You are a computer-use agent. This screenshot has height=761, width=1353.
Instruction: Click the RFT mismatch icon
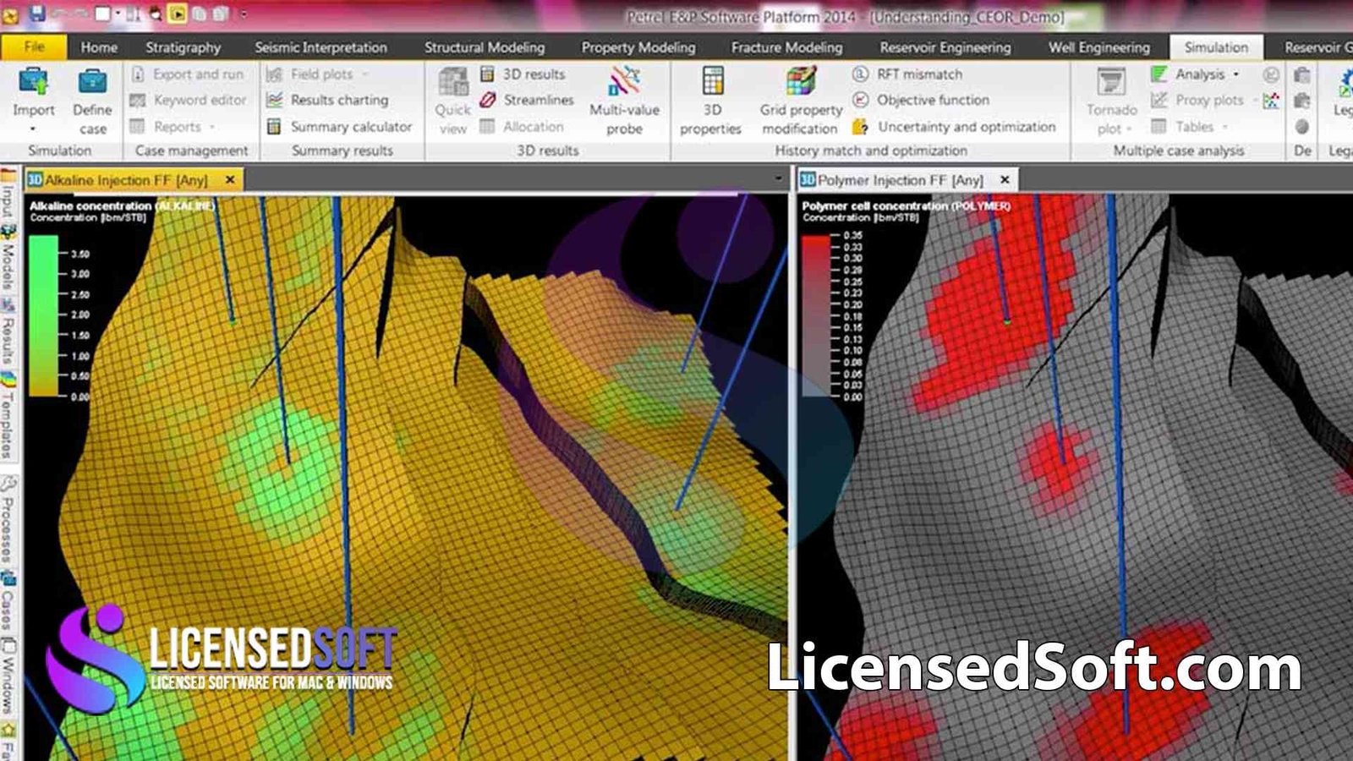(x=860, y=74)
